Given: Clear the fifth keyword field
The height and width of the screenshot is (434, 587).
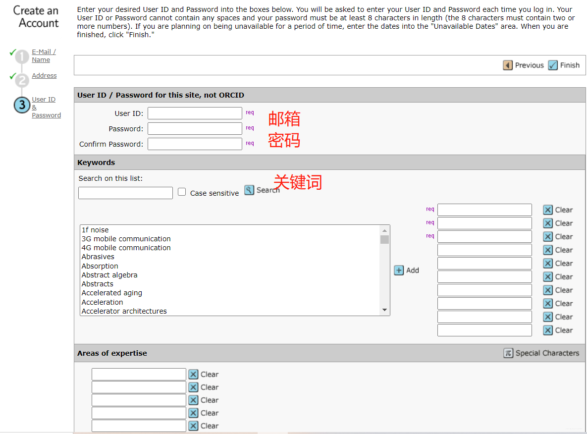Looking at the screenshot, I should point(548,264).
